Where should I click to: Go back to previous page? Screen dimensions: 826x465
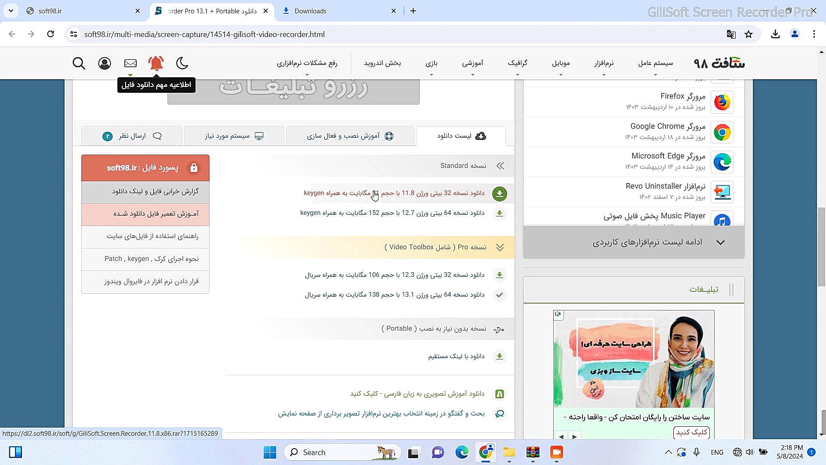click(12, 34)
